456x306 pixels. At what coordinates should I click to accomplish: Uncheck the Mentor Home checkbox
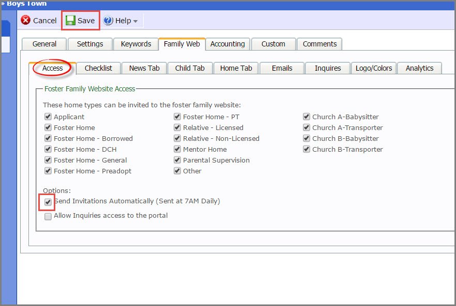[177, 149]
